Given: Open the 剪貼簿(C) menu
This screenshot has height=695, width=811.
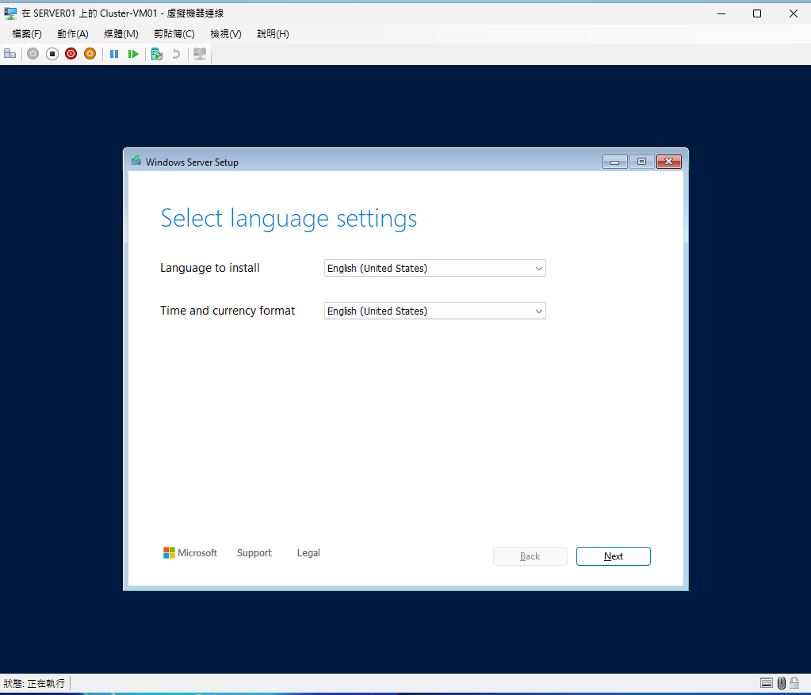Looking at the screenshot, I should coord(174,34).
